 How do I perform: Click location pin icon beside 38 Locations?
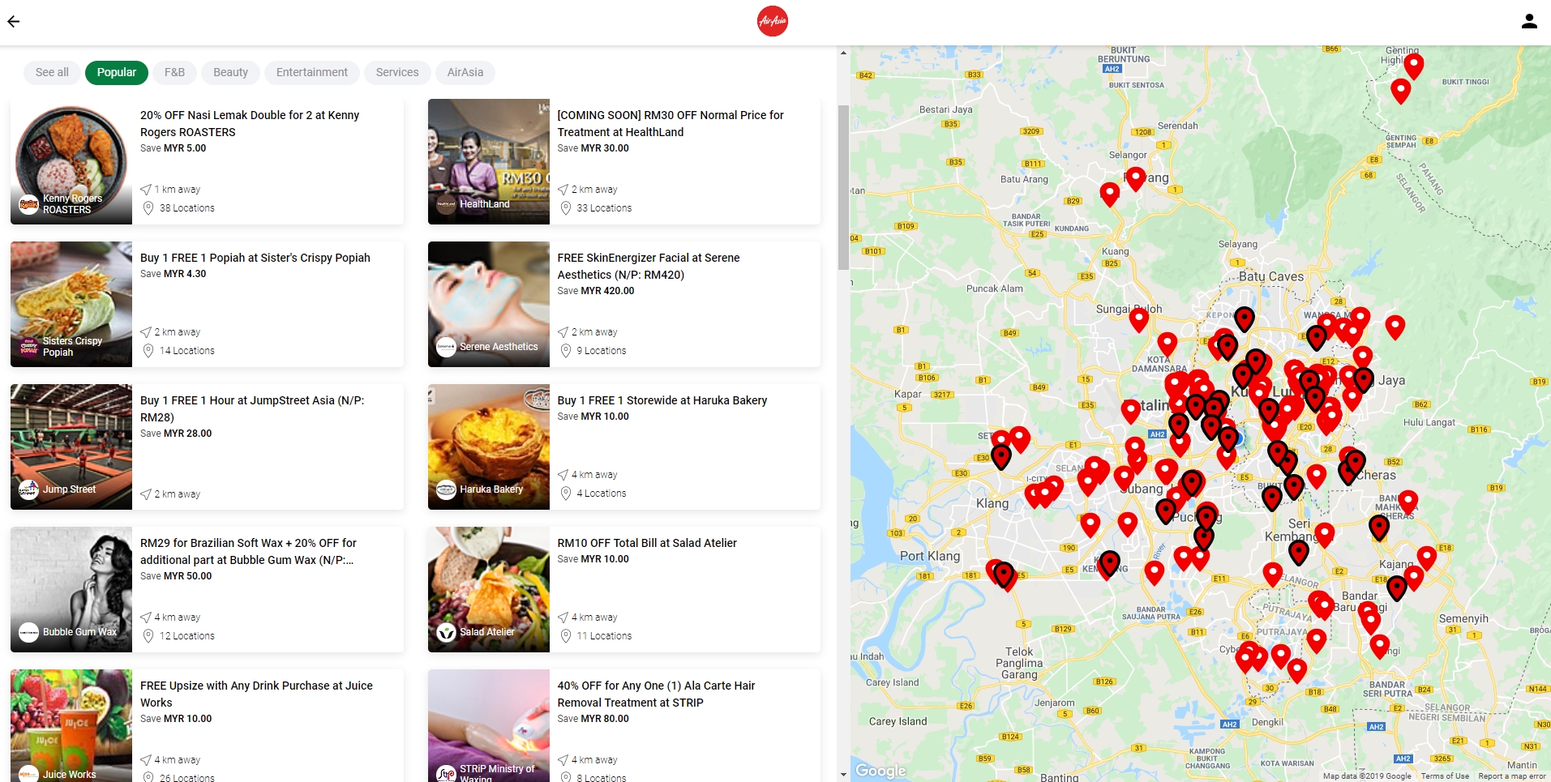[x=148, y=208]
